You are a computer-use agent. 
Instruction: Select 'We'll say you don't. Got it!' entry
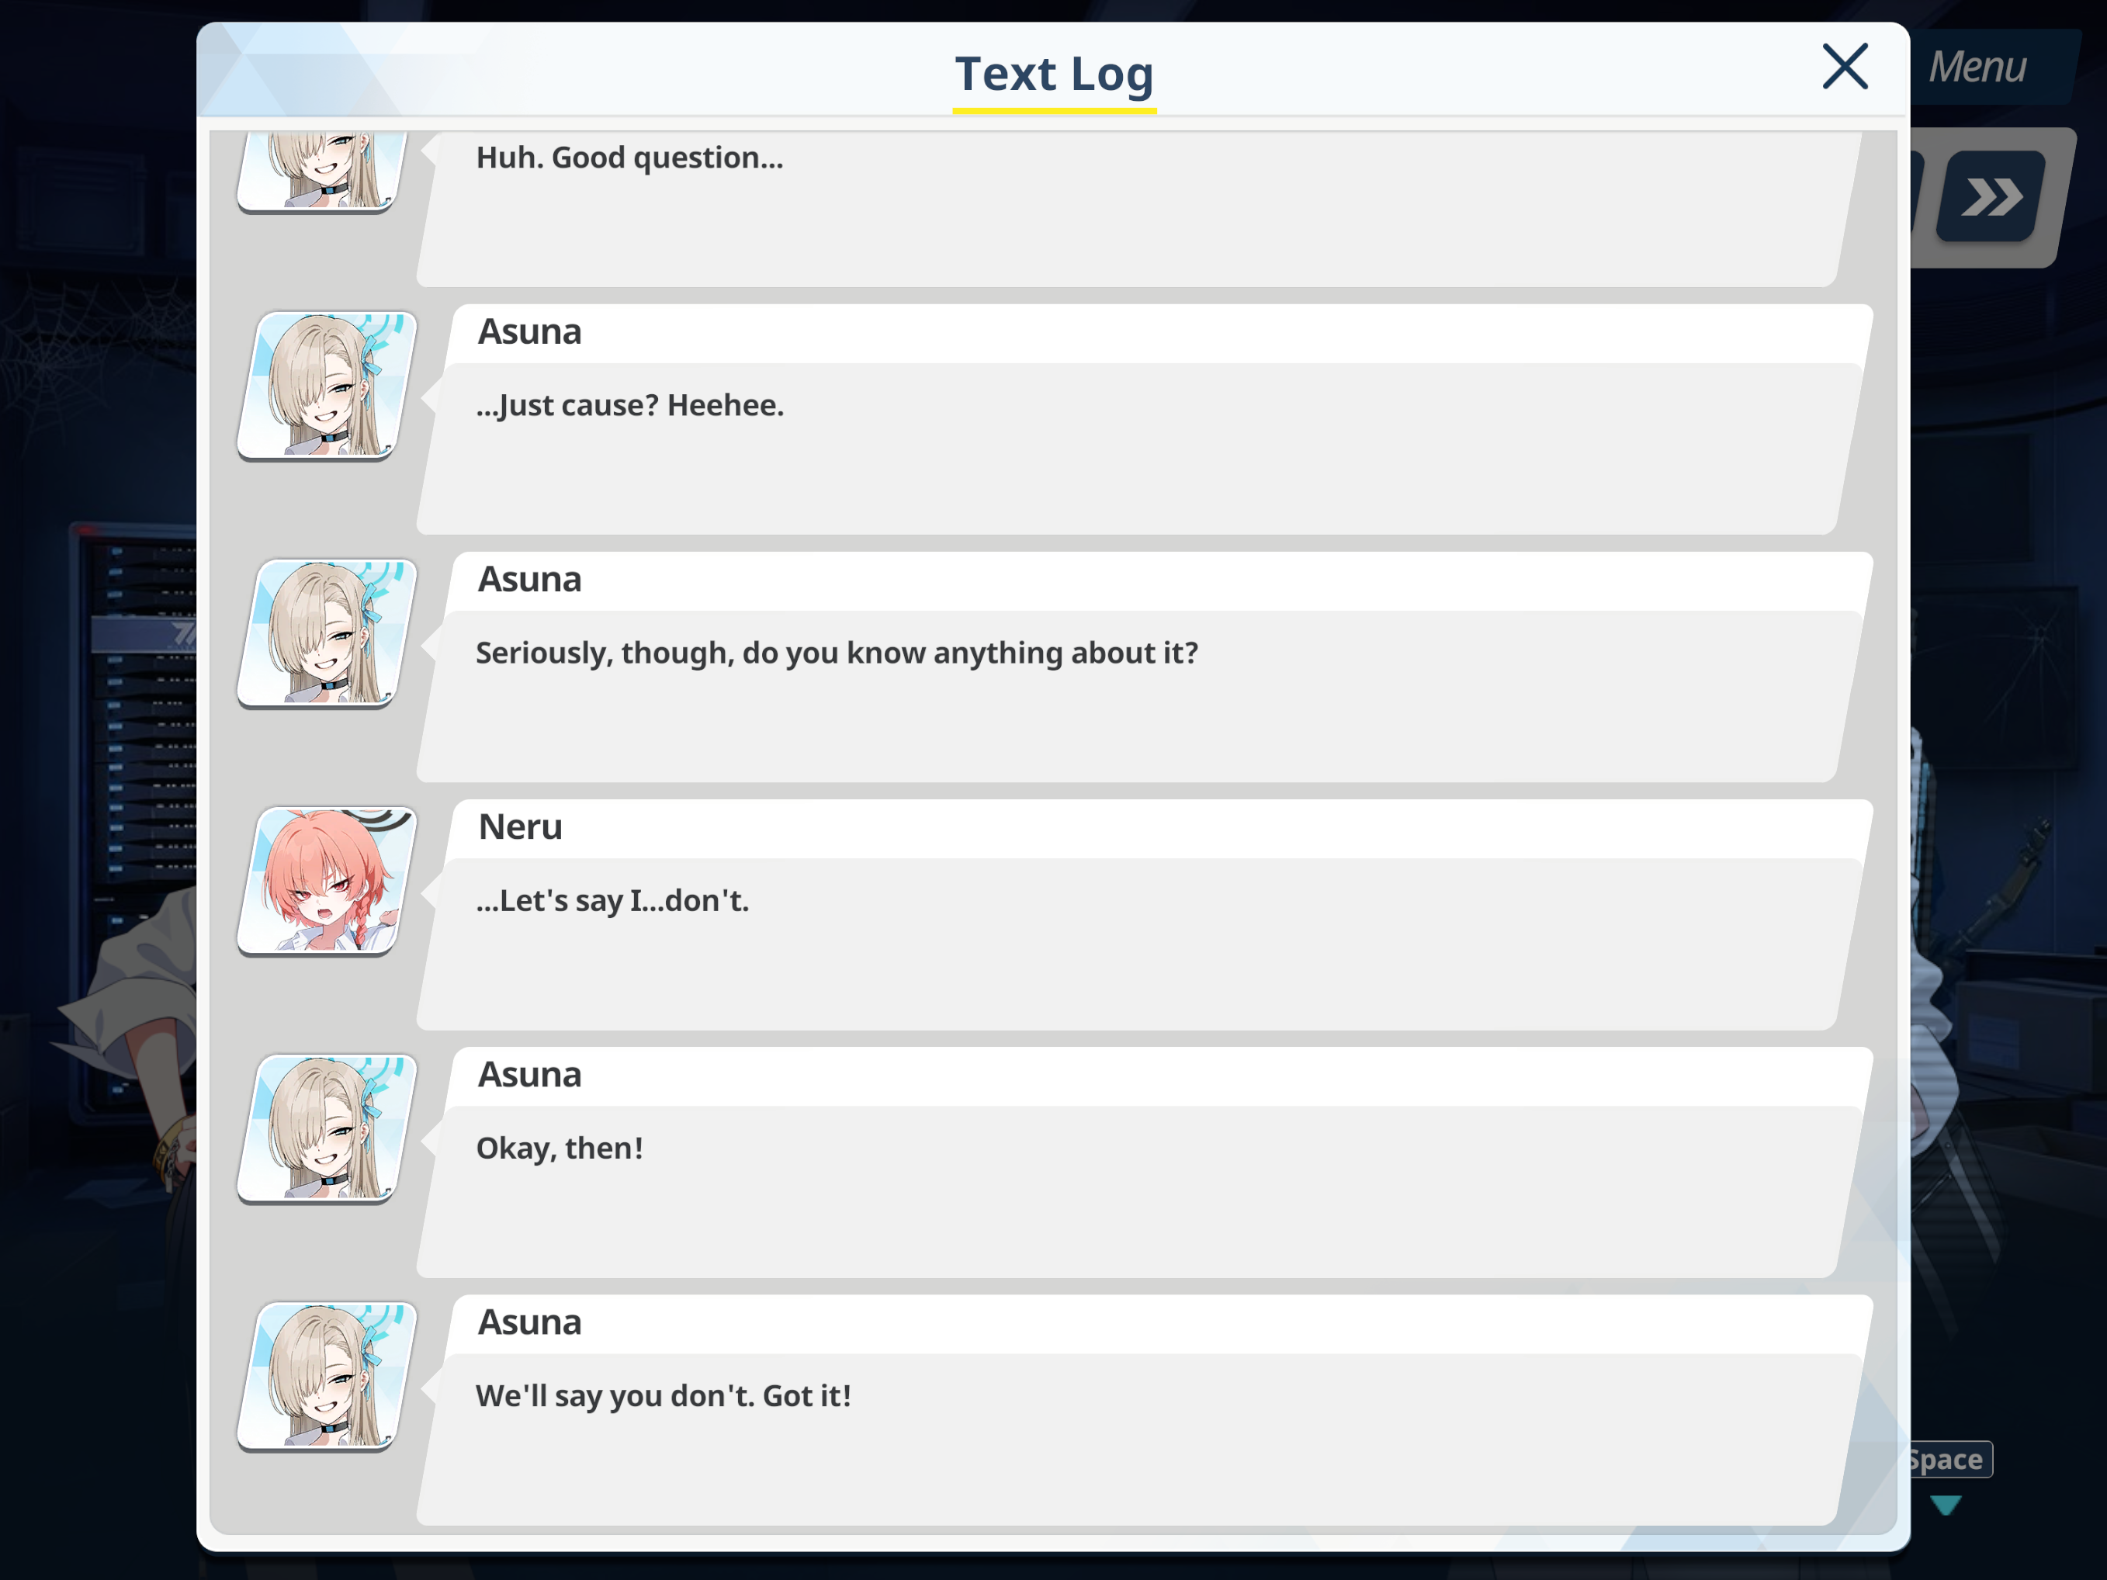point(1138,1439)
